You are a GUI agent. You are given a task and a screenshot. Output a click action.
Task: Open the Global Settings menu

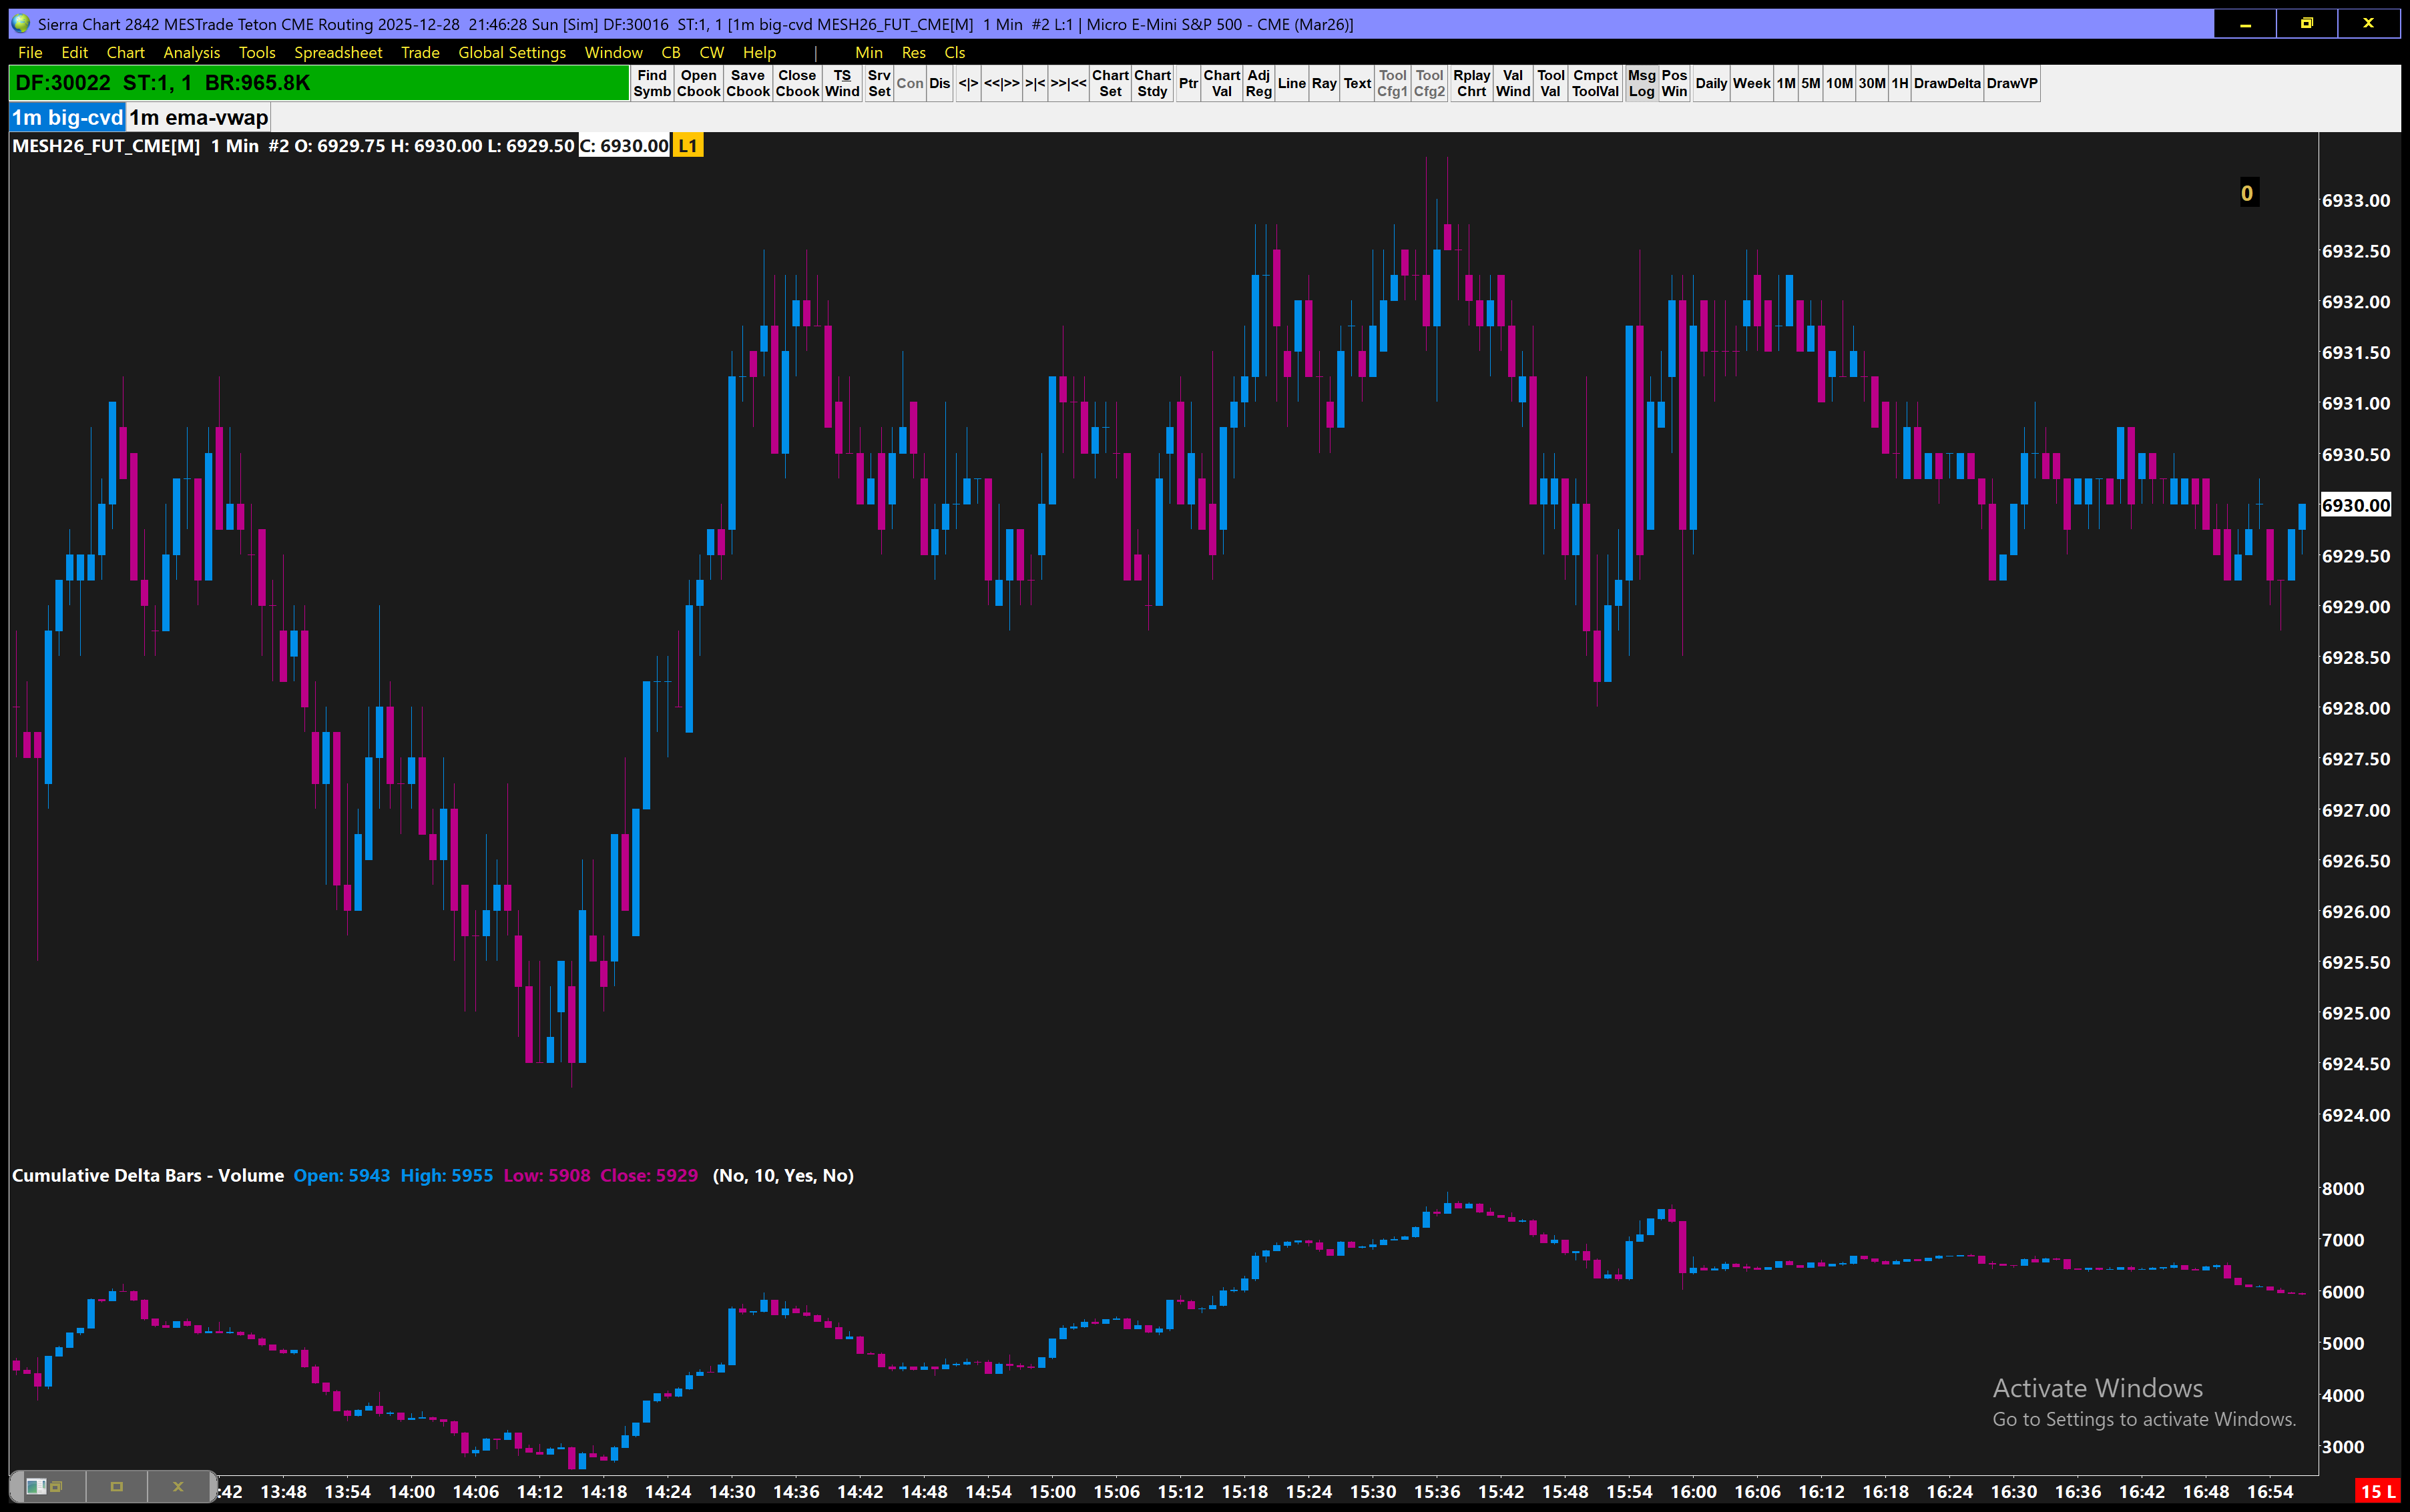coord(511,52)
